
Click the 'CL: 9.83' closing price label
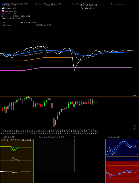tap(50, 5)
